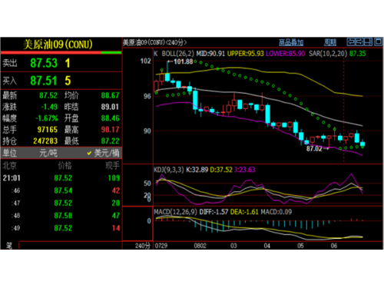Screen dimensions: 384x288
Task: Click the yellow checkmark beside 美元/桶
Action: pos(89,153)
